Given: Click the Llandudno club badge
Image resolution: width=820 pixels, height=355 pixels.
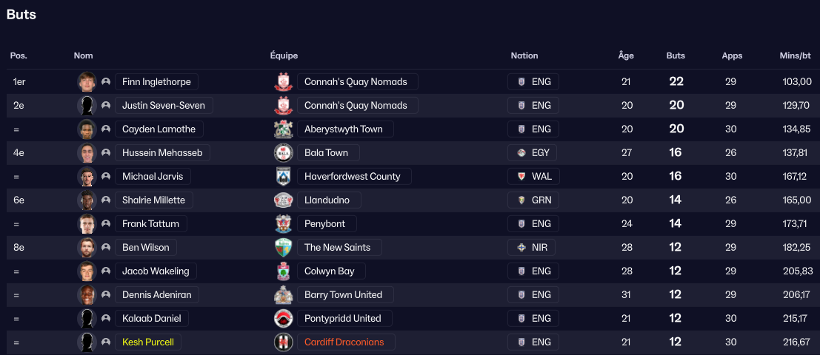Looking at the screenshot, I should (x=283, y=200).
